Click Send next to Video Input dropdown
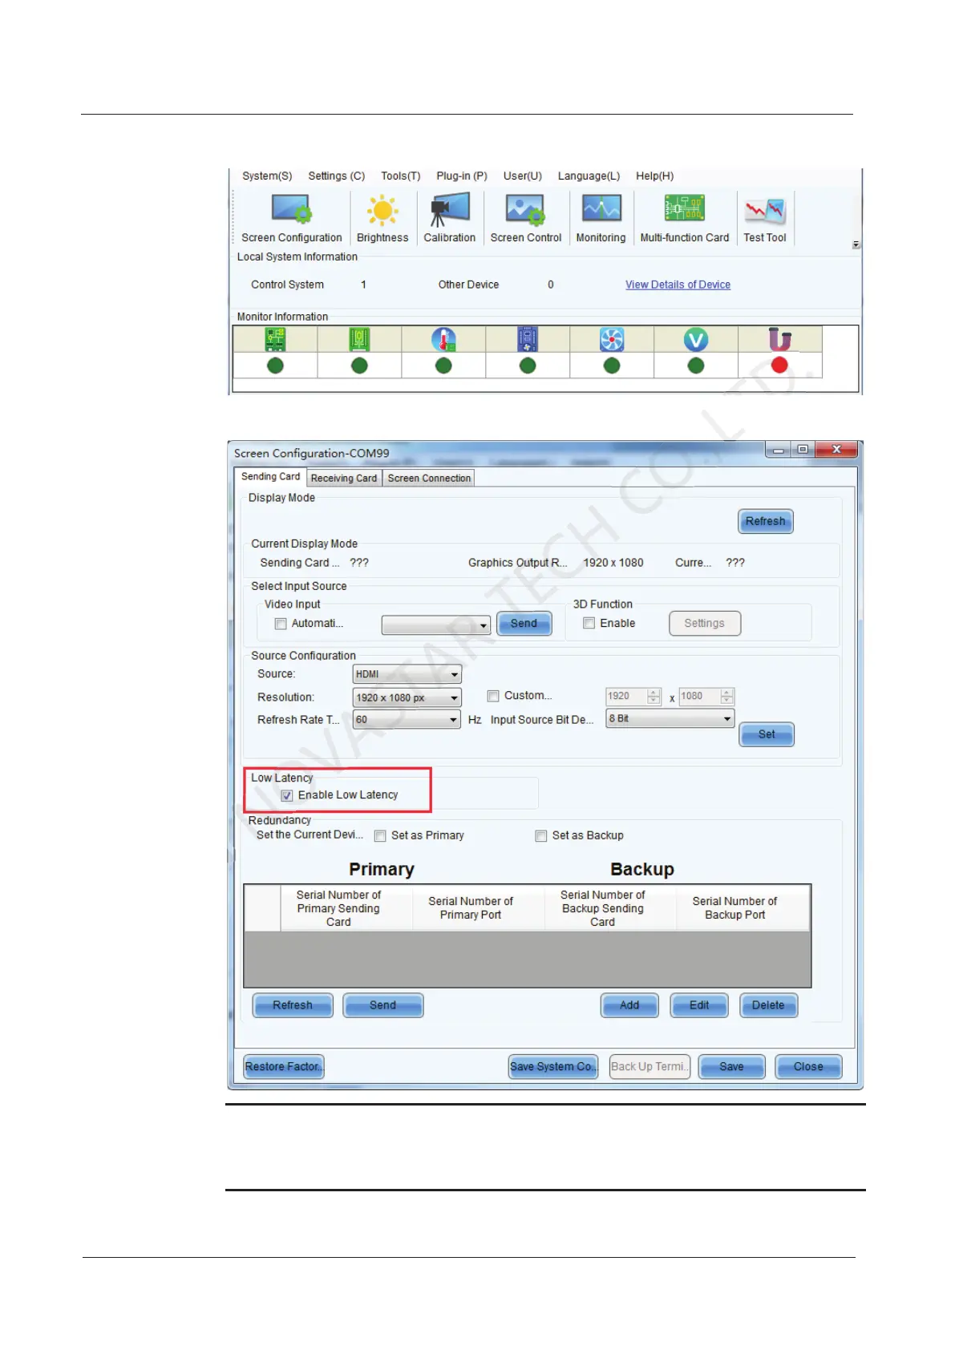The height and width of the screenshot is (1350, 955). click(524, 624)
